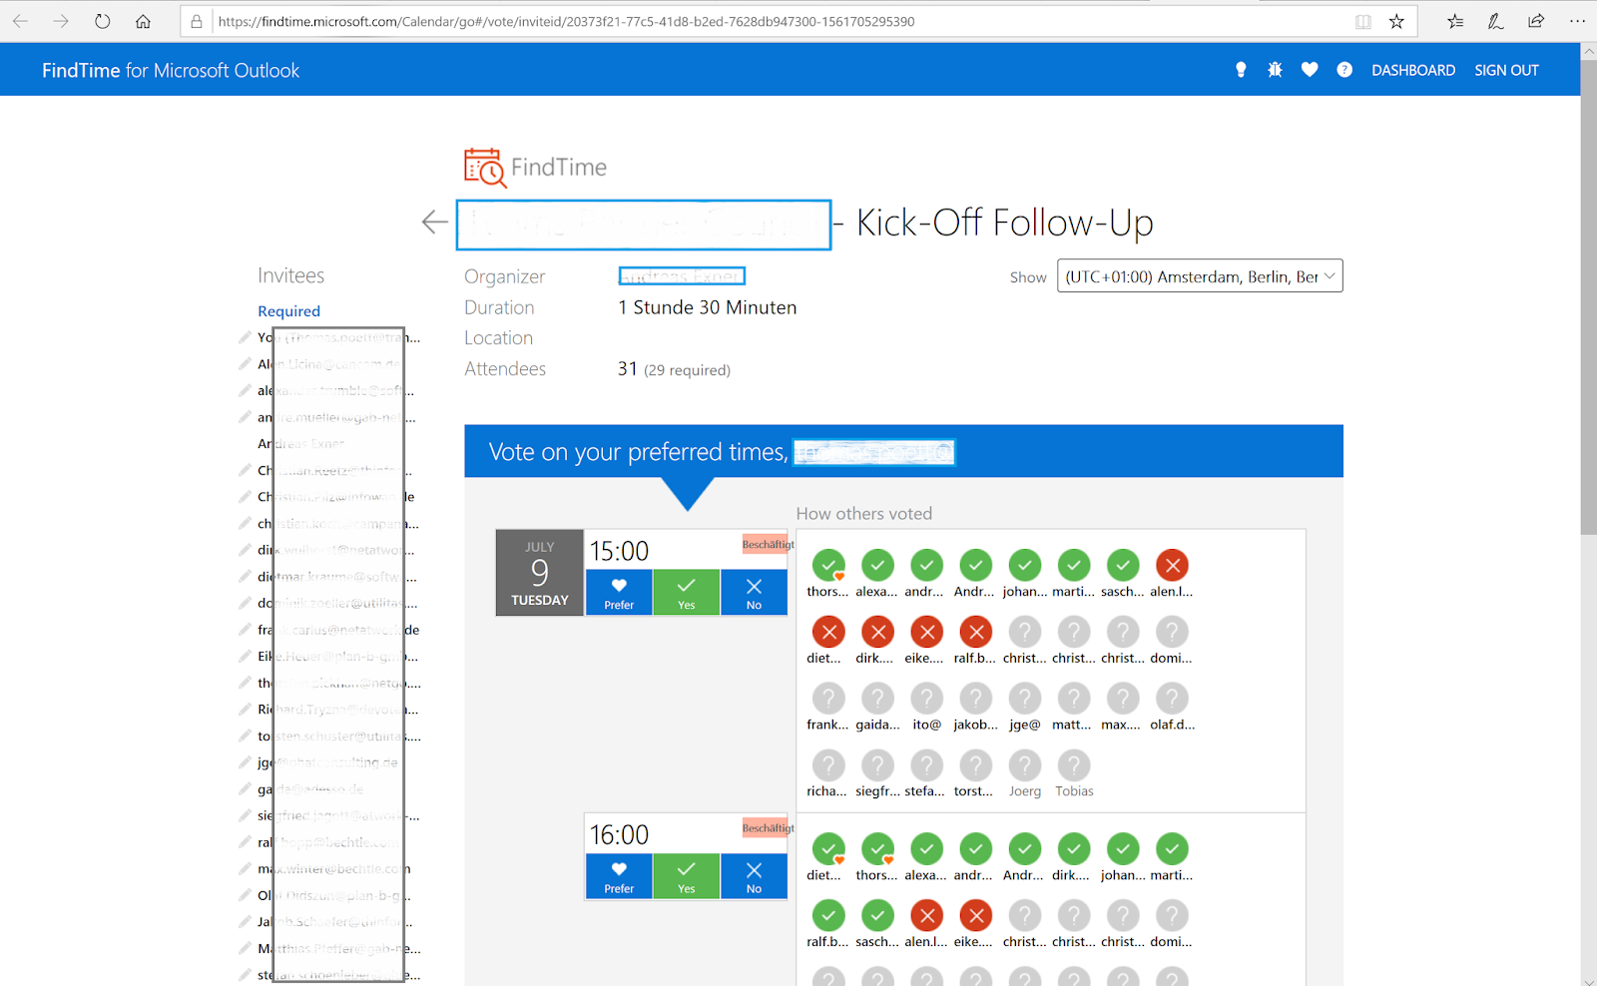Viewport: 1597px width, 986px height.
Task: Click the Required invitees link
Action: click(x=288, y=310)
